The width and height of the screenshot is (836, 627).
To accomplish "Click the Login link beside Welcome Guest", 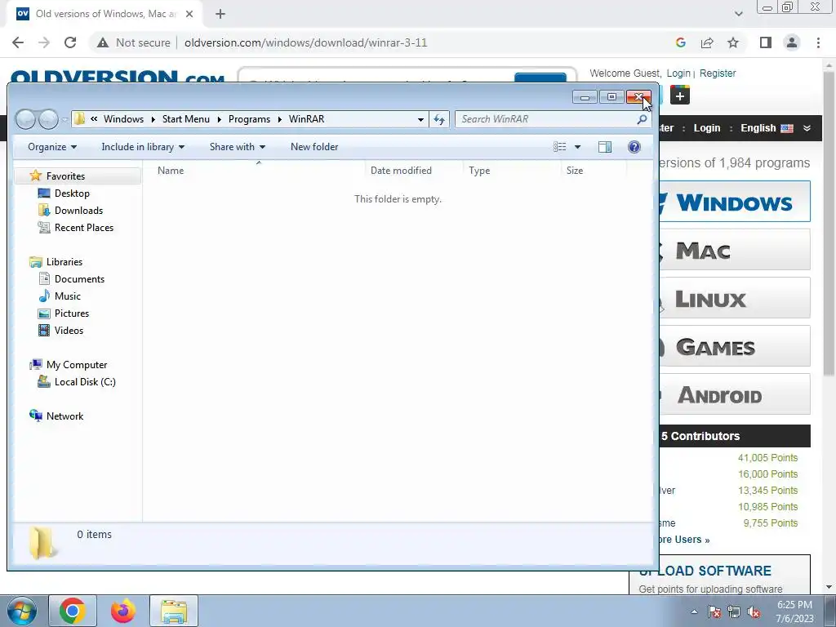I will (x=678, y=73).
